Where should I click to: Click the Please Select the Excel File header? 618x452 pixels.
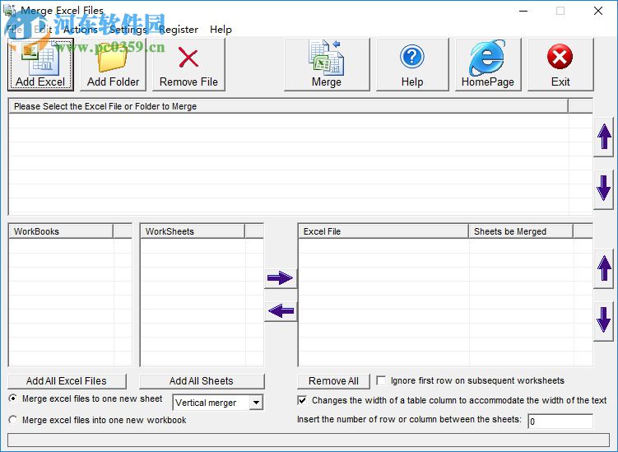pos(288,106)
